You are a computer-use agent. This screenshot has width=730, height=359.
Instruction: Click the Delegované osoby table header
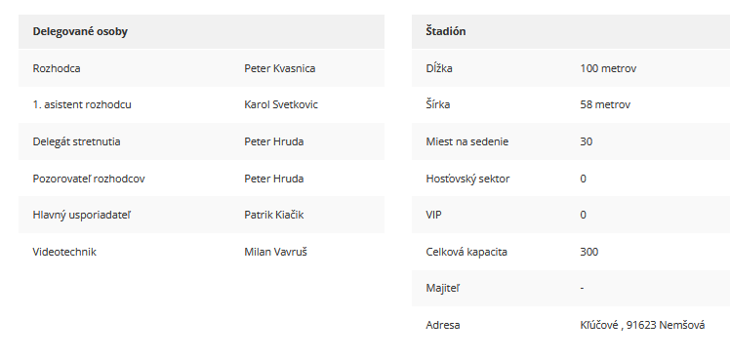coord(80,31)
